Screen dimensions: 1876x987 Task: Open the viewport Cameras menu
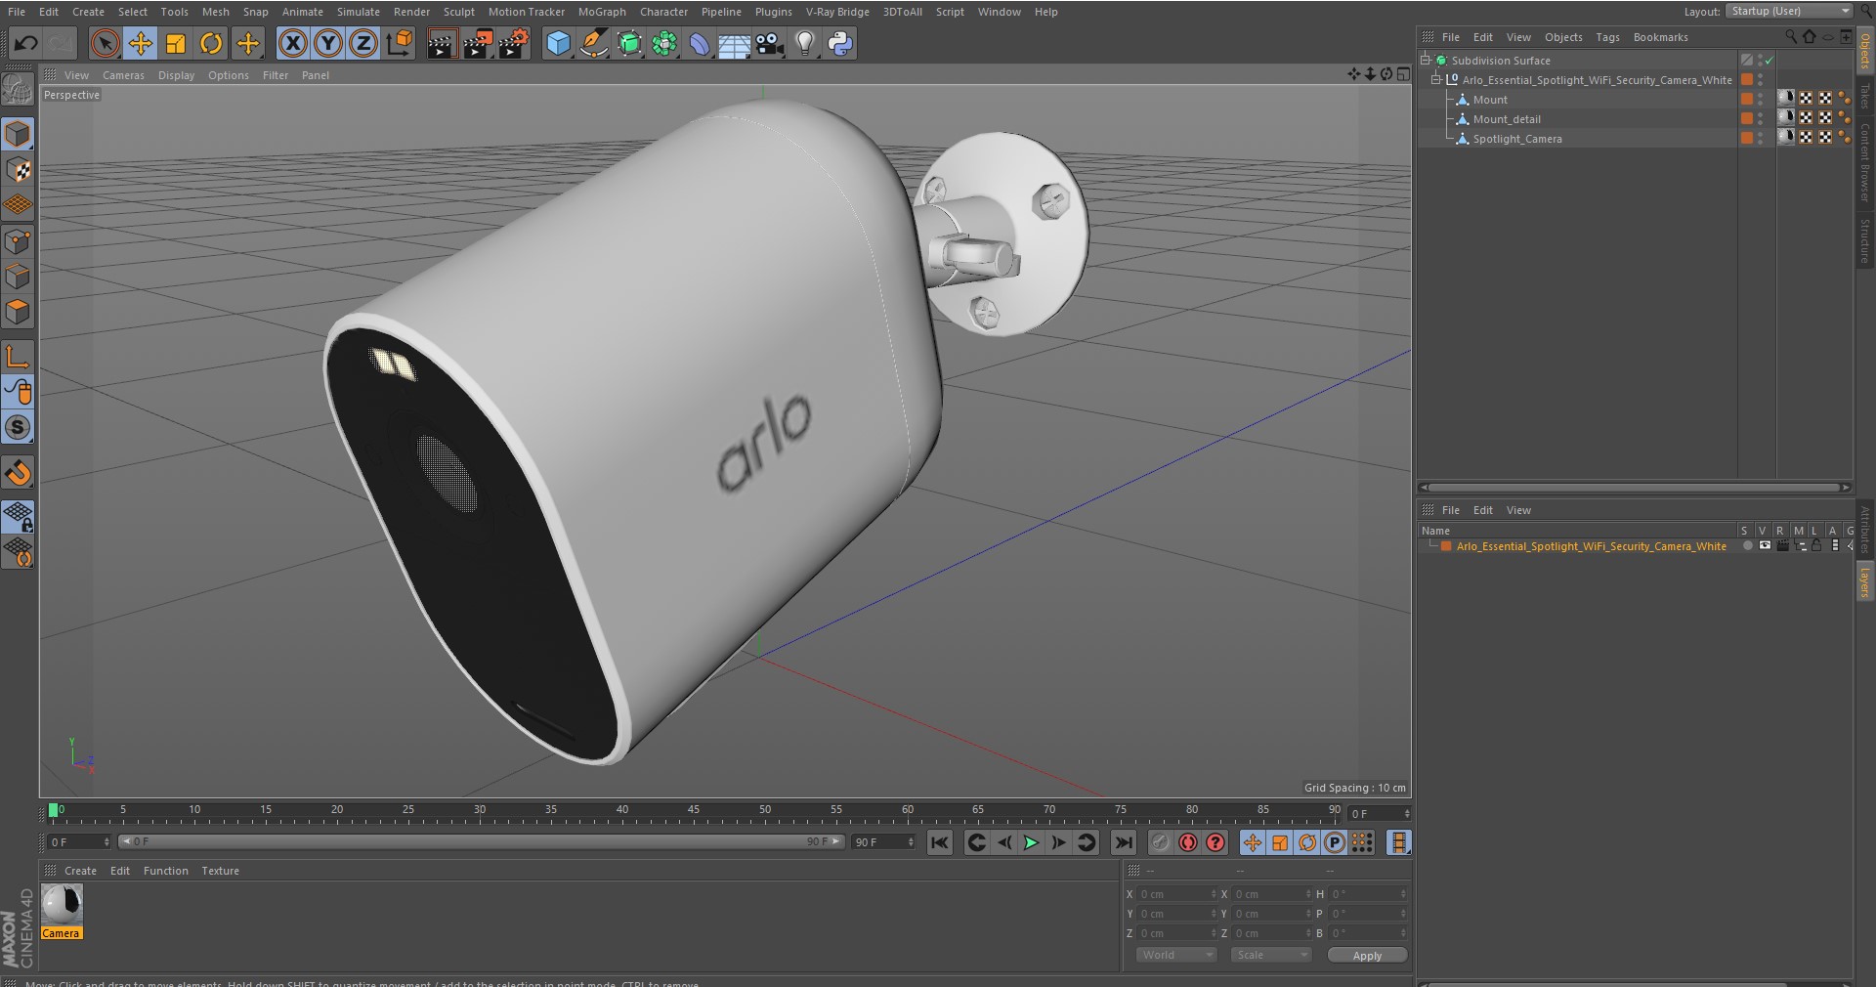pos(123,75)
